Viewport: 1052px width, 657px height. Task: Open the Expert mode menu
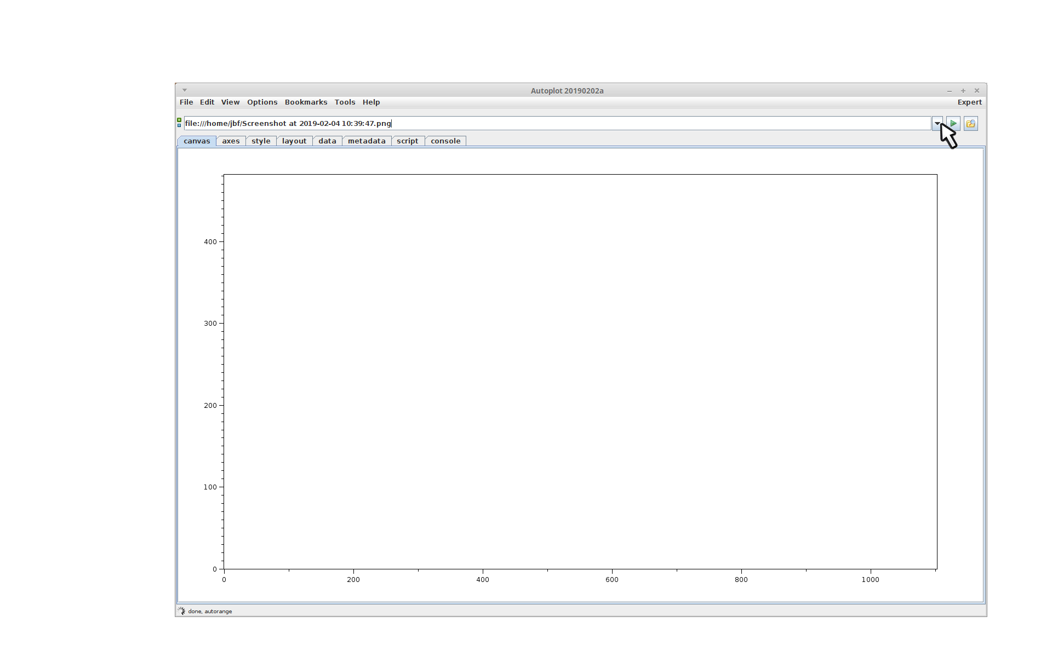[x=969, y=102]
